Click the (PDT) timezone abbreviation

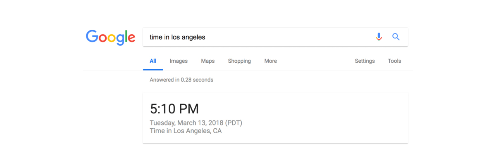234,123
